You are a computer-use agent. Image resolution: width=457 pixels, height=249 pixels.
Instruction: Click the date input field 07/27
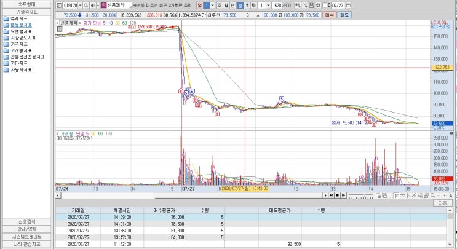(x=338, y=6)
